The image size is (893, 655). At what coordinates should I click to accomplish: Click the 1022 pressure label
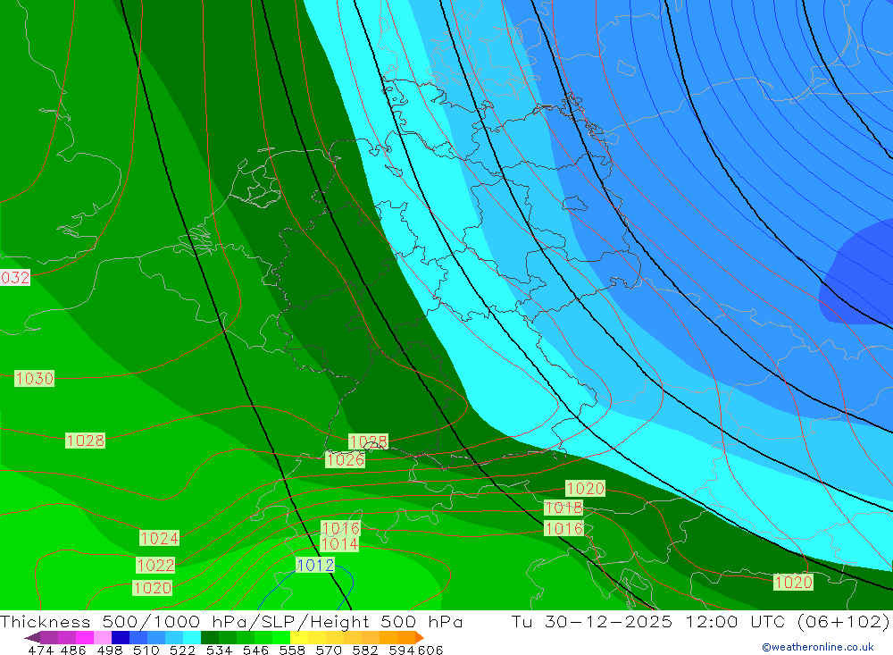coord(155,565)
